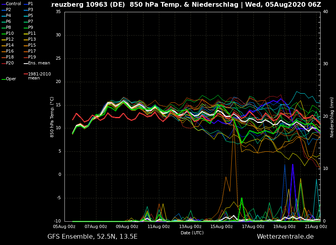Viewport: 336px width, 245px height.
Task: Select the P20 legend entry
Action: 8,63
